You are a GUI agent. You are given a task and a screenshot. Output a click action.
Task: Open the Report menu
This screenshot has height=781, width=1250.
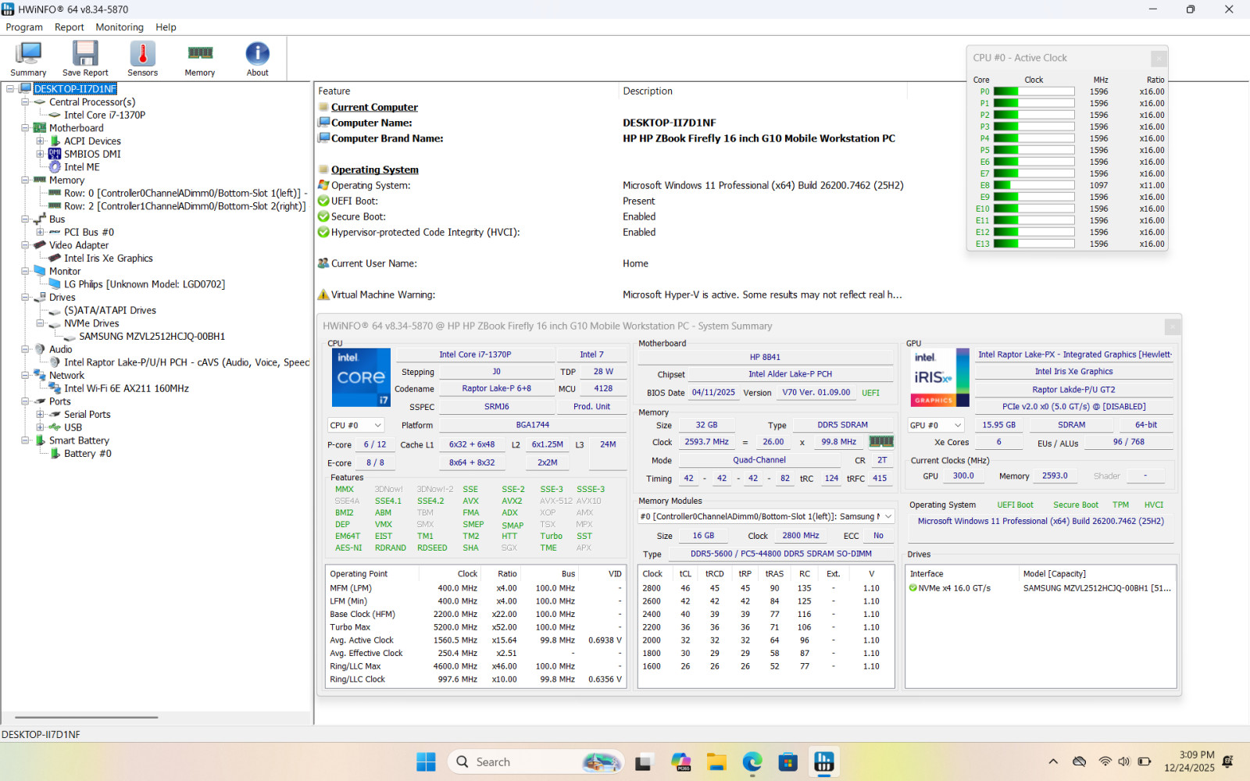pos(69,27)
